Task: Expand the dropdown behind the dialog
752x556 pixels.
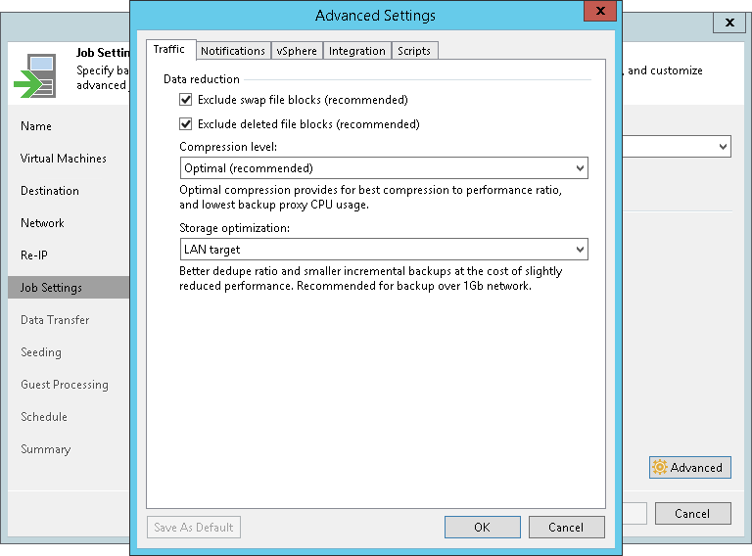Action: (723, 147)
